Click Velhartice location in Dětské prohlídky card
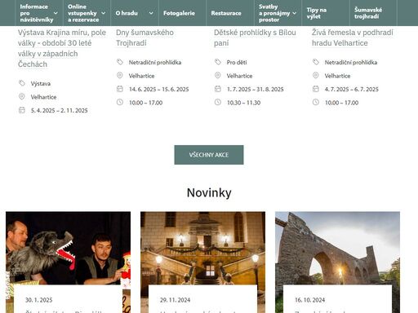The width and height of the screenshot is (418, 313). point(239,76)
